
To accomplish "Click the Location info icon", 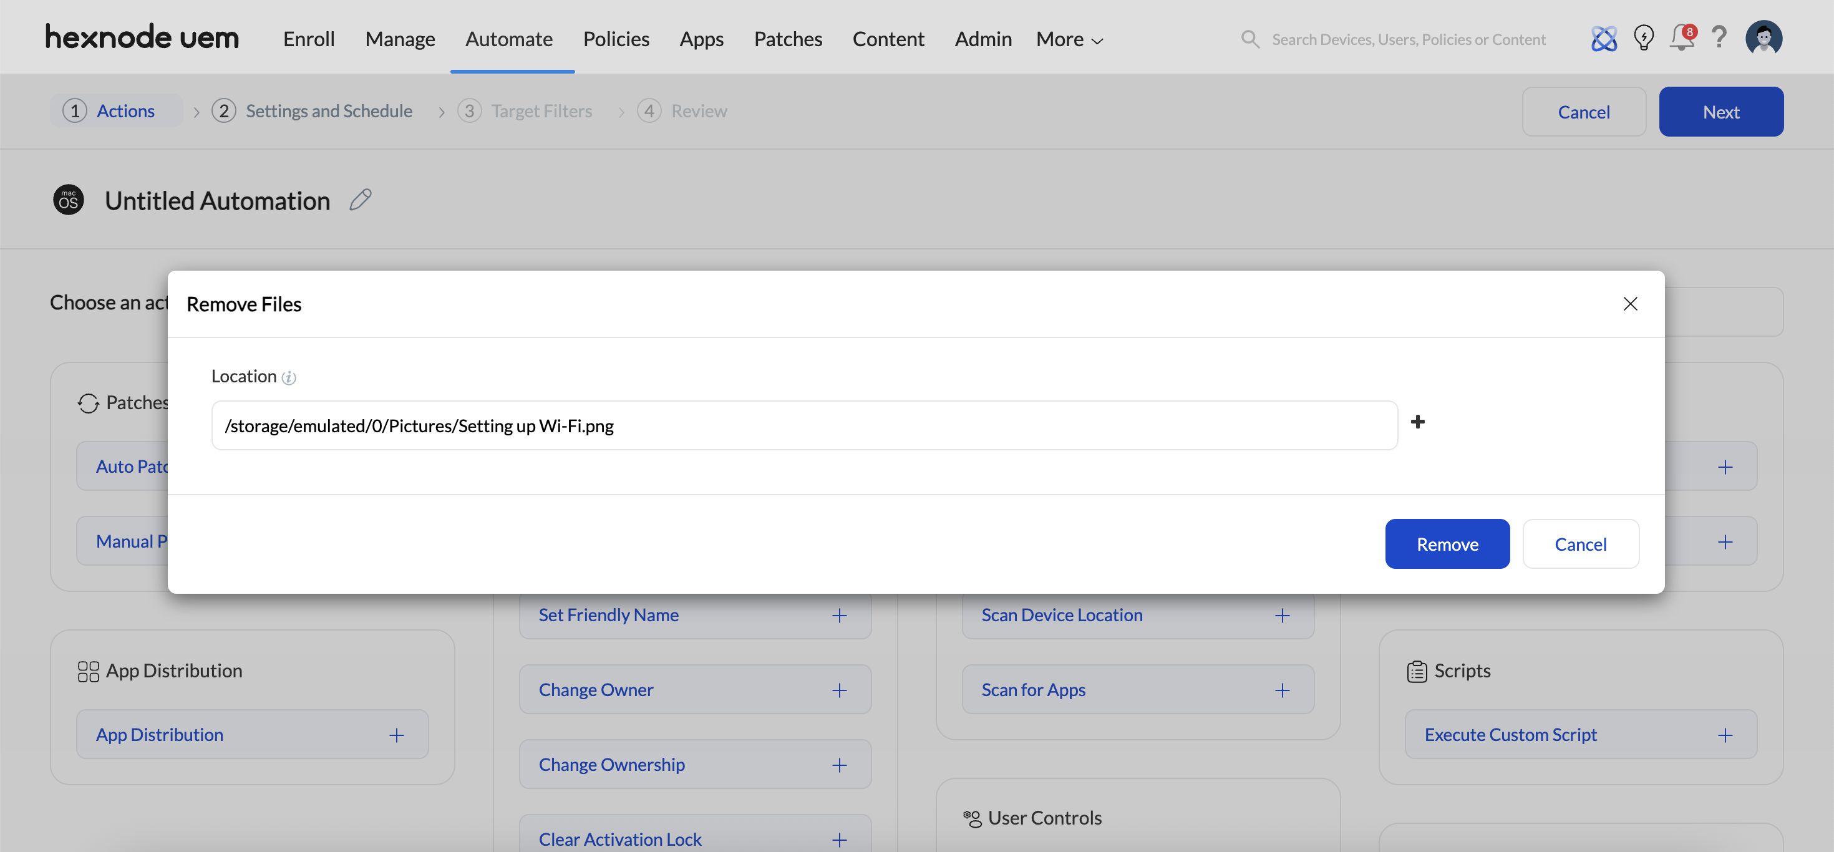I will 288,378.
